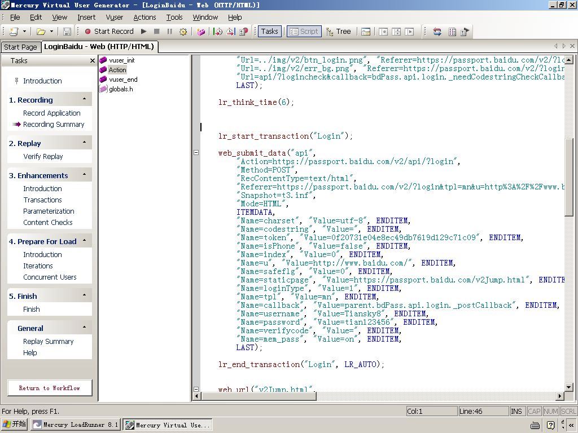Collapse the 4. Prepare For Load section
The width and height of the screenshot is (578, 433).
tap(85, 241)
